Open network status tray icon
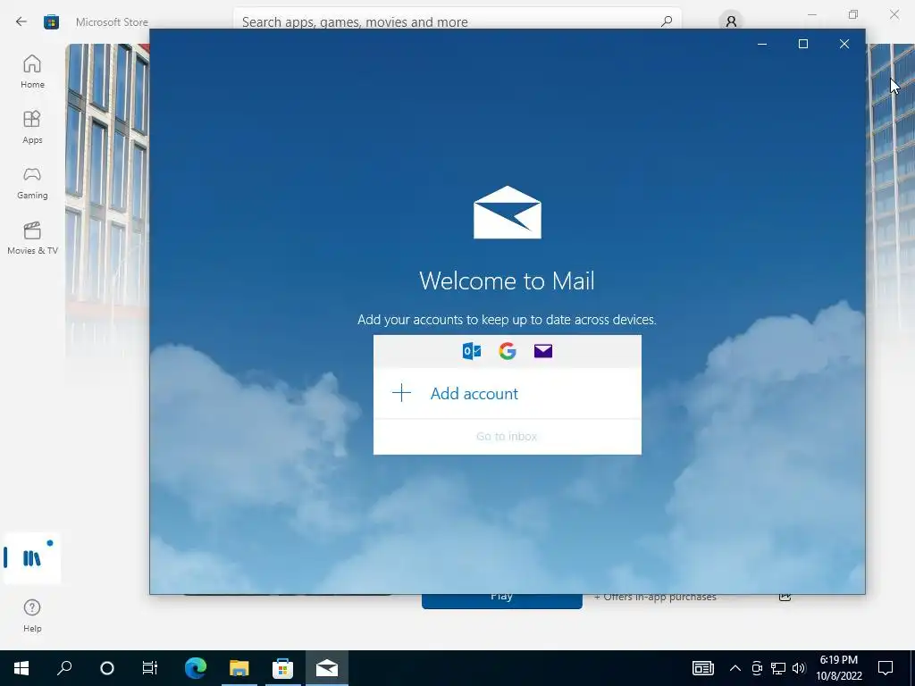Screen dimensions: 915x686 pos(778,668)
